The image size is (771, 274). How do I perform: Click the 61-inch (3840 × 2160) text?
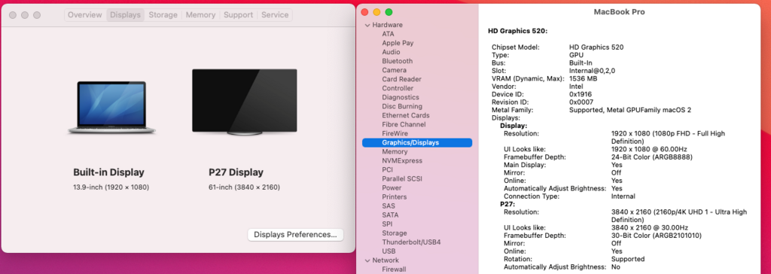click(245, 187)
